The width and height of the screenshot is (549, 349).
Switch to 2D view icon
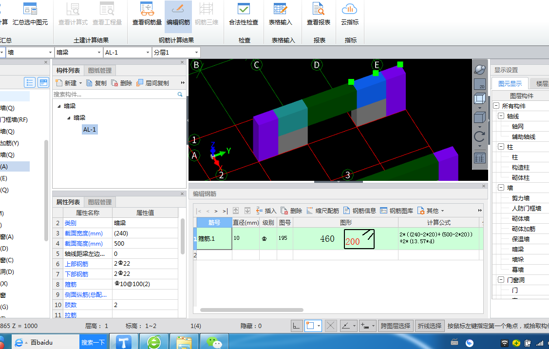tap(480, 84)
